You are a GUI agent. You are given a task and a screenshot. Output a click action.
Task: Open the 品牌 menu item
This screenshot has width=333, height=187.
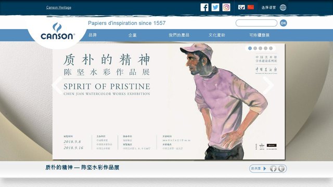tap(93, 35)
